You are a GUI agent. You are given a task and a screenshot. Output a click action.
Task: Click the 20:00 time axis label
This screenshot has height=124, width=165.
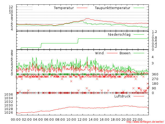click(127, 120)
